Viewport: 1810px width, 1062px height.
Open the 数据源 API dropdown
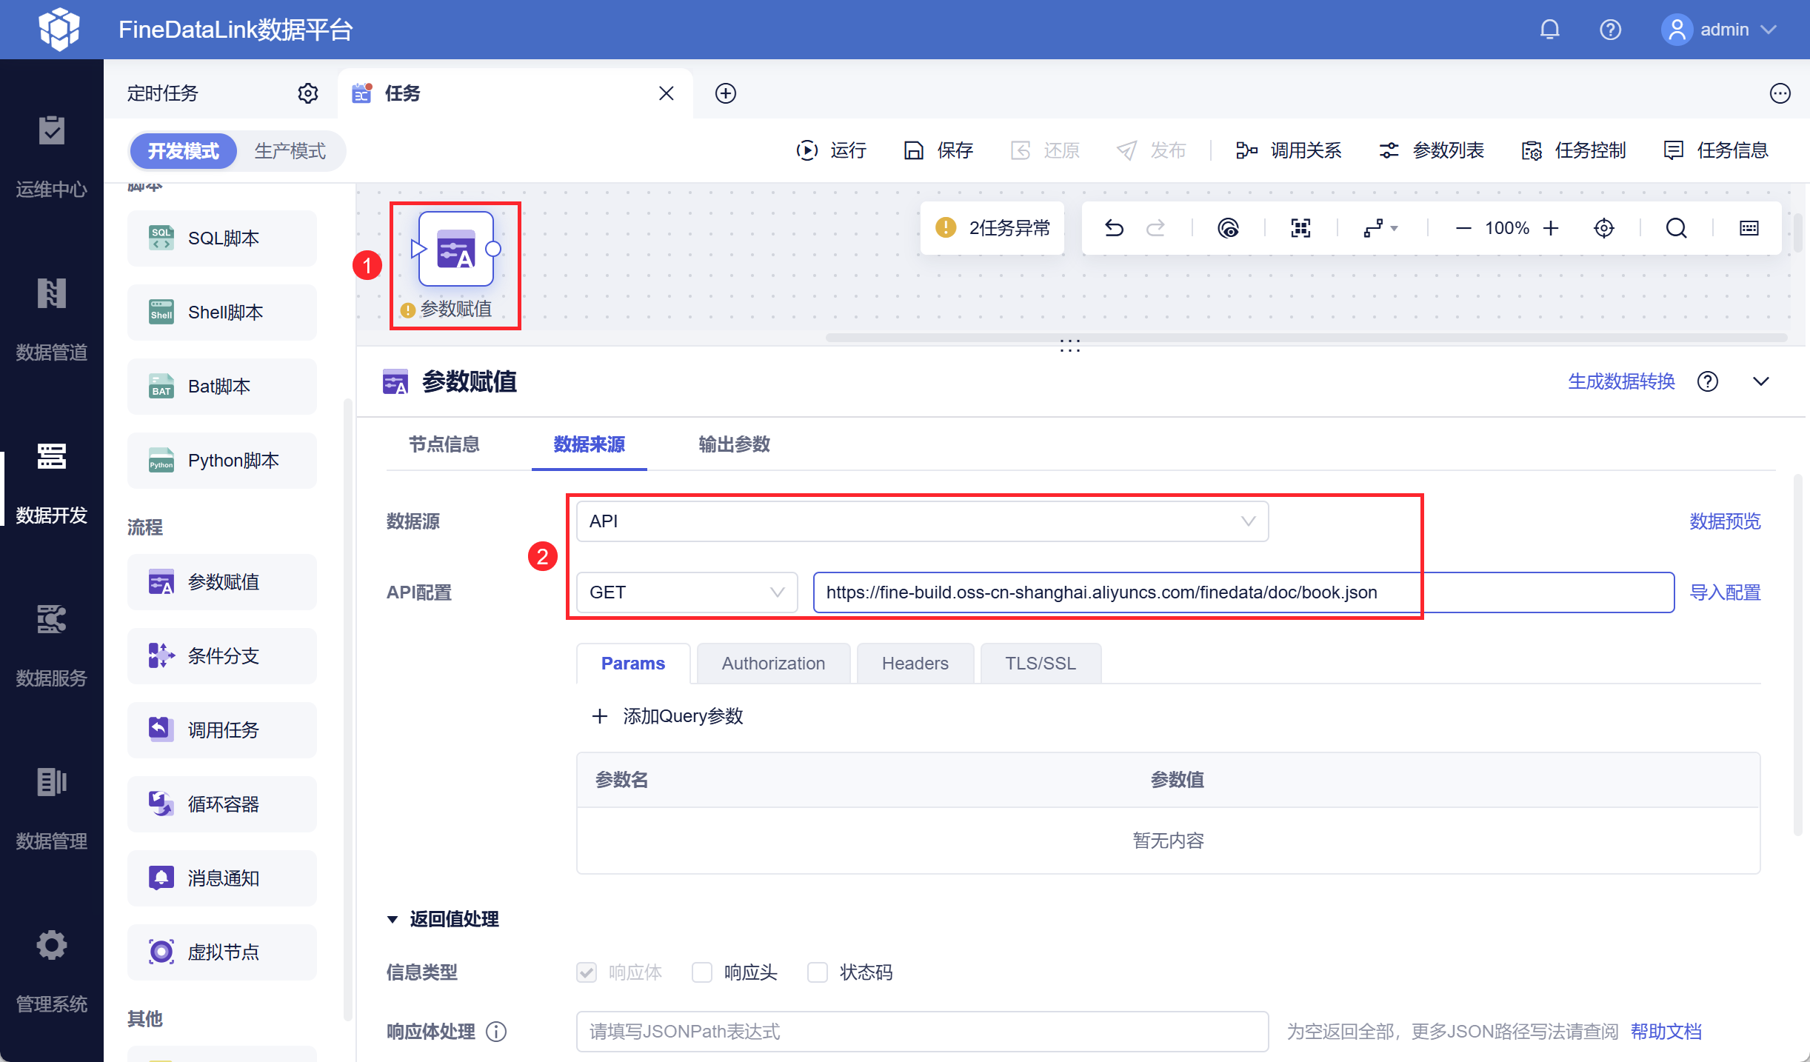pyautogui.click(x=921, y=521)
